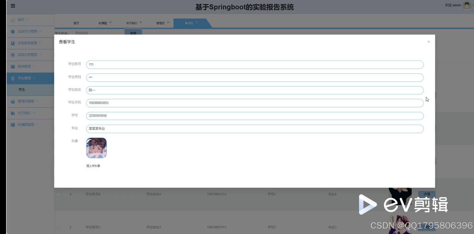Switch to the 管理员 tab
The width and height of the screenshot is (474, 234).
(161, 23)
